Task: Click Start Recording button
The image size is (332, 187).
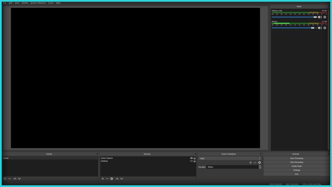Action: tap(296, 162)
